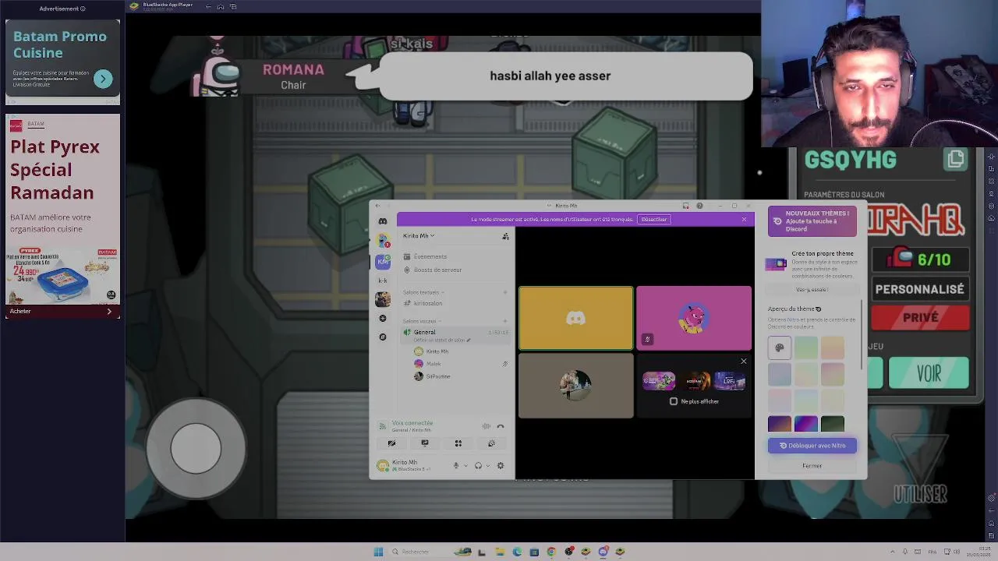Select the General voice channel
Image resolution: width=998 pixels, height=561 pixels.
tap(425, 332)
